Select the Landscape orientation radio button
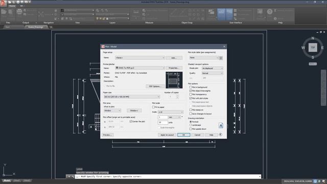This screenshot has height=184, width=327. [x=191, y=125]
